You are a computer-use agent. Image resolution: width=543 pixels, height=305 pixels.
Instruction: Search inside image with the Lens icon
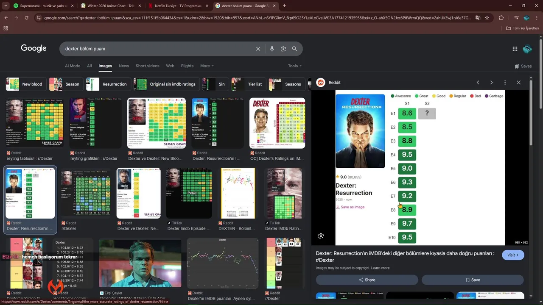tap(321, 236)
